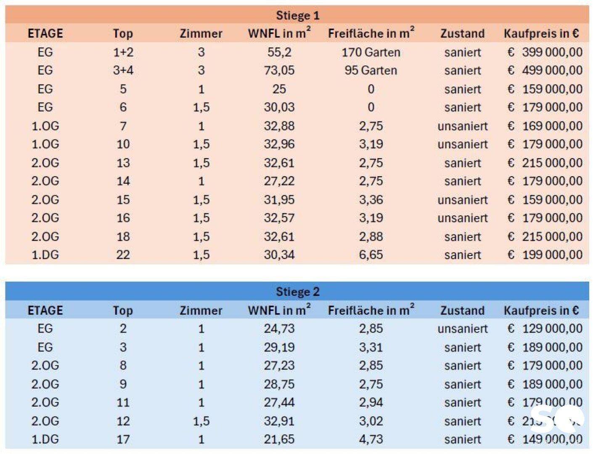593x454 pixels.
Task: Click the WNFL value 73,05
Action: (279, 71)
